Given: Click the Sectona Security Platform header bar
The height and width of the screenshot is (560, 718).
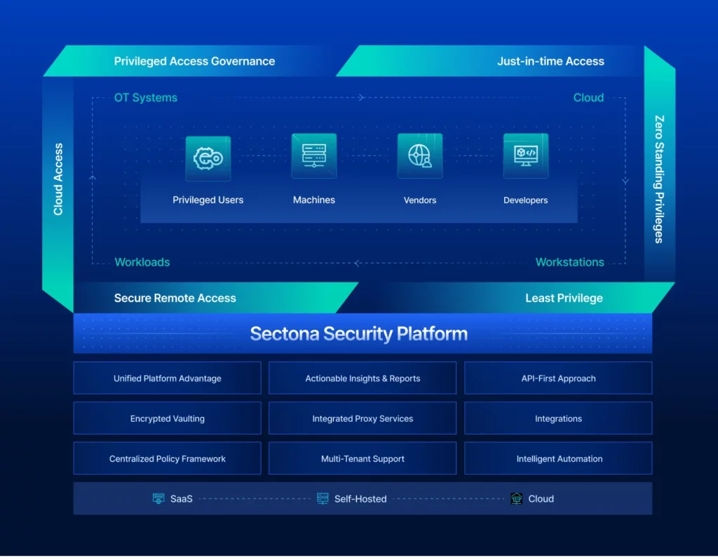Looking at the screenshot, I should coord(359,334).
